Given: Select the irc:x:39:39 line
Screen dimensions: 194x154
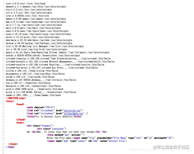Looking at the screenshot, I should click(x=36, y=49).
